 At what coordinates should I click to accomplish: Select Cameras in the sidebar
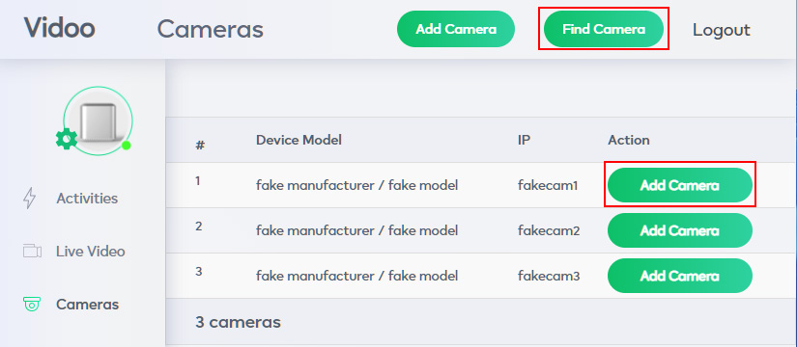87,305
